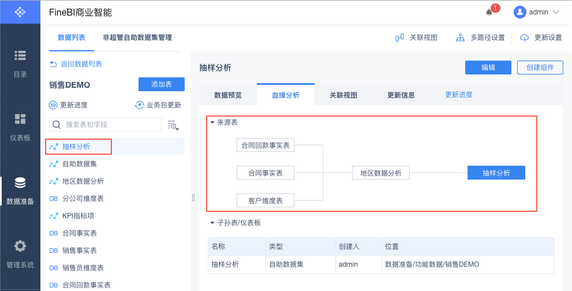The width and height of the screenshot is (572, 291).
Task: Open 关联视图 from the top toolbar
Action: point(416,38)
